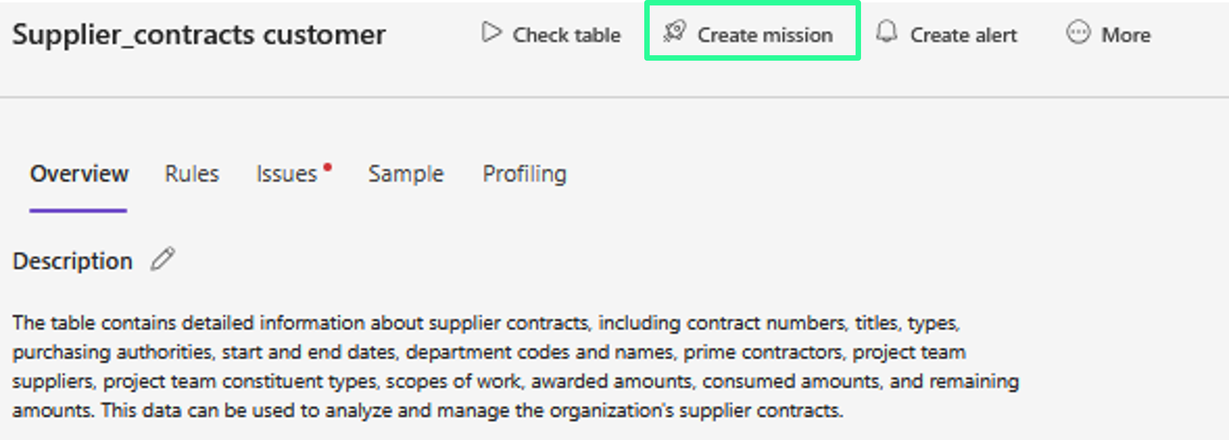Edit the Description using the pencil icon

(x=163, y=259)
